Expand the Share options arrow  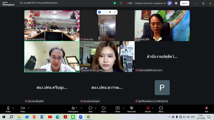click(x=123, y=108)
